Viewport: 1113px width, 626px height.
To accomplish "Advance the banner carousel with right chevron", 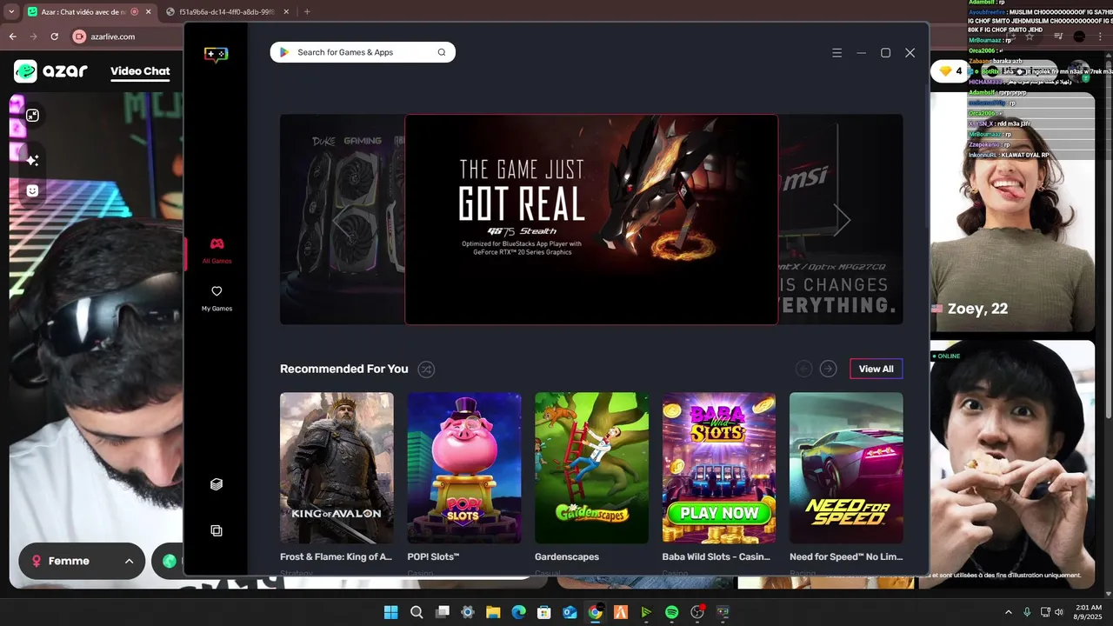I will (841, 220).
